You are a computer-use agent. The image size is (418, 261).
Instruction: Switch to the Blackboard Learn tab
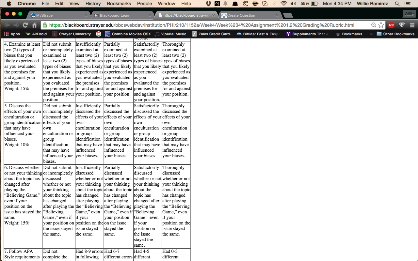[121, 15]
